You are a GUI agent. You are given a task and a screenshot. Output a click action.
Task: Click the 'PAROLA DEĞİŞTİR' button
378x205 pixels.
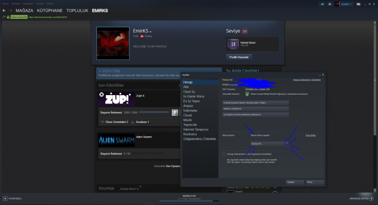255,109
